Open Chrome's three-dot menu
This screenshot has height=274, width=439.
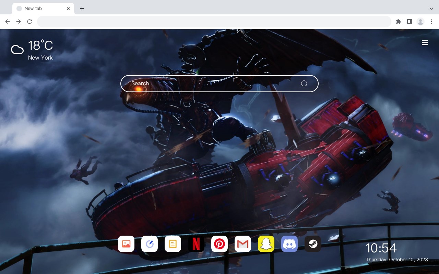tap(431, 22)
